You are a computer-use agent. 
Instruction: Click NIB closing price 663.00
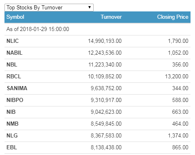[x=180, y=112]
